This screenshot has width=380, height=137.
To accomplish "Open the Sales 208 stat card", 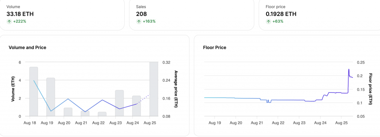I will point(191,15).
